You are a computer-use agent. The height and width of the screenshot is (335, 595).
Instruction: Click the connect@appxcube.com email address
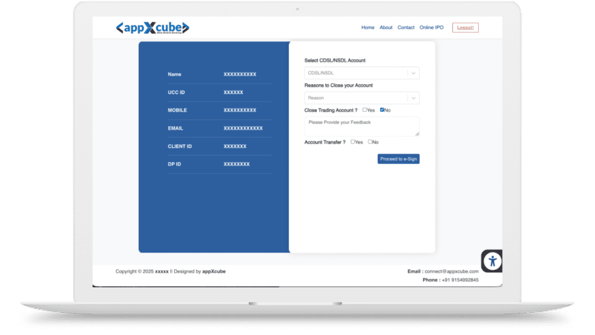451,272
